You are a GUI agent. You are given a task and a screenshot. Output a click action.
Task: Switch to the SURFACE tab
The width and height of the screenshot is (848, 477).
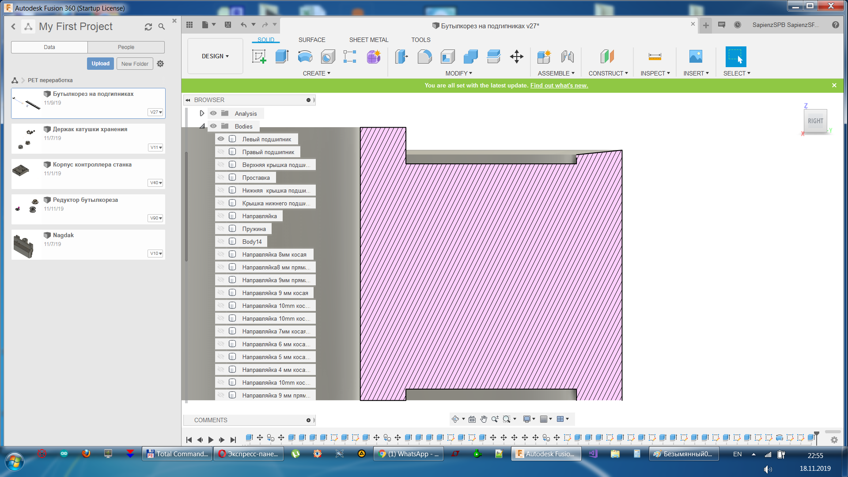[311, 40]
